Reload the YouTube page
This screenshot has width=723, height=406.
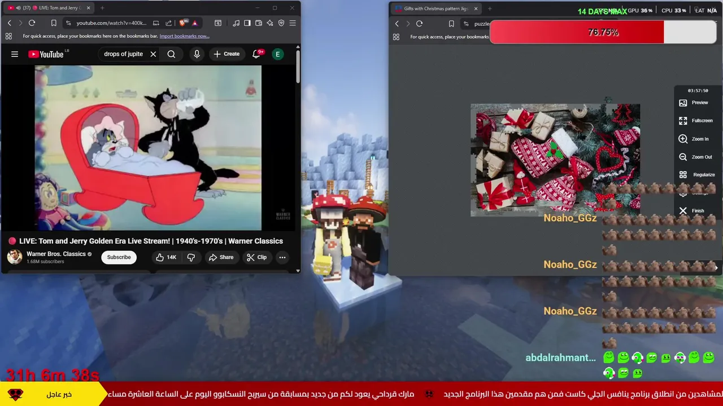coord(32,23)
